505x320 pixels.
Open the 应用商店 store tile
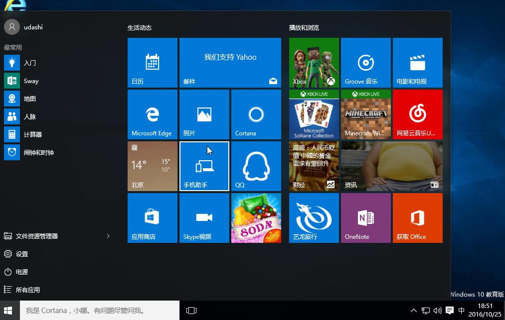[153, 218]
